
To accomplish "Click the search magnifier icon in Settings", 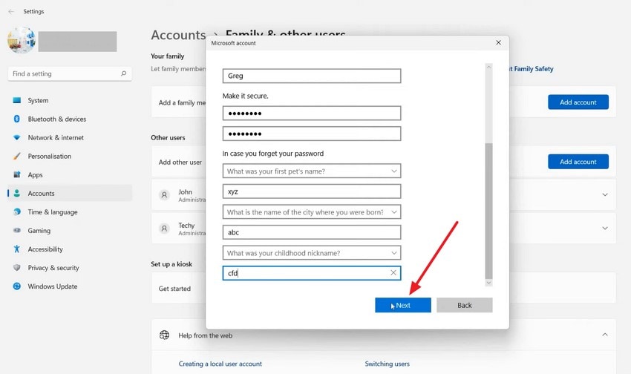I will pyautogui.click(x=123, y=73).
